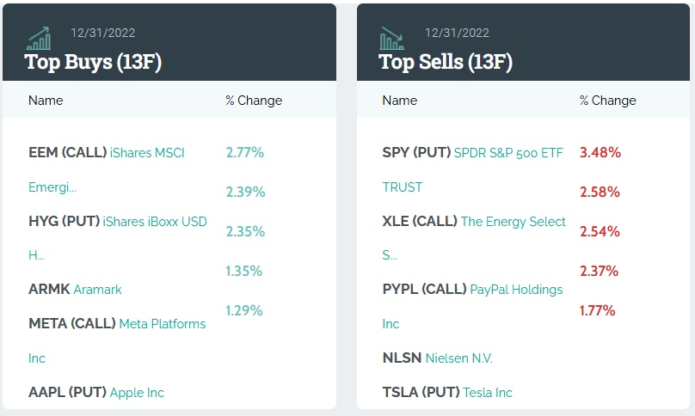This screenshot has width=695, height=416.
Task: Open META (CALL) Meta Platforms entry
Action: click(117, 324)
